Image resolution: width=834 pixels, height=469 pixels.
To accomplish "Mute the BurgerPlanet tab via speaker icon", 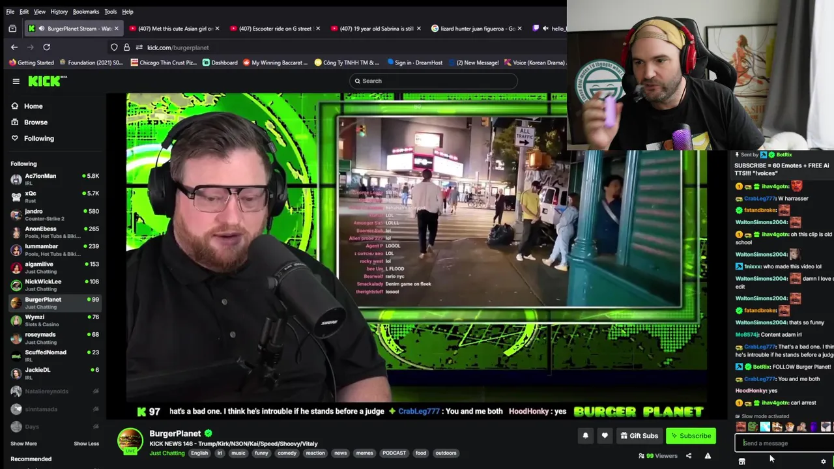I will [41, 29].
